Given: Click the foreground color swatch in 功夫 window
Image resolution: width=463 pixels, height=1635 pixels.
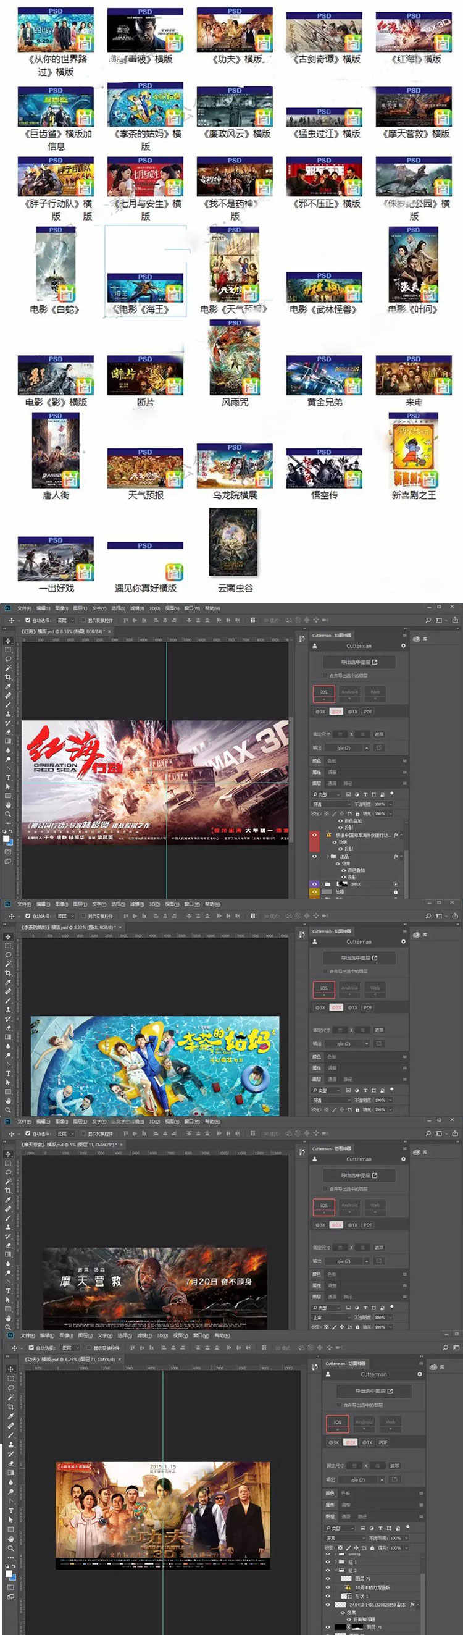Looking at the screenshot, I should [9, 1573].
